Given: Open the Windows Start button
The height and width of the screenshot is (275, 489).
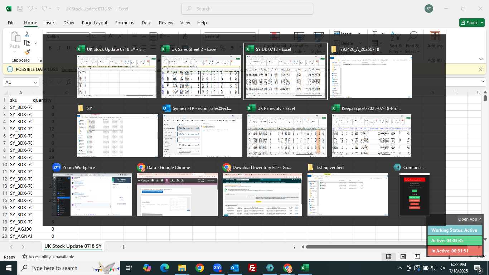Looking at the screenshot, I should click(9, 268).
